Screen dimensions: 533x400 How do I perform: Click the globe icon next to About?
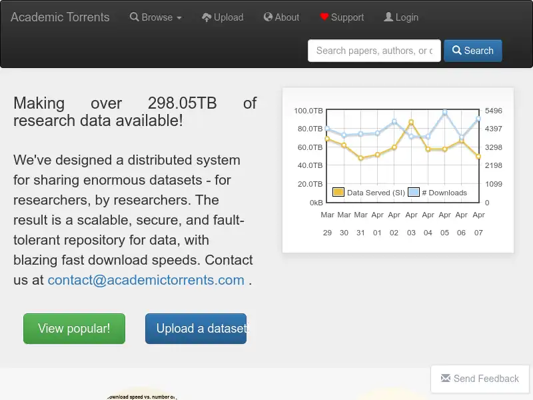point(268,17)
